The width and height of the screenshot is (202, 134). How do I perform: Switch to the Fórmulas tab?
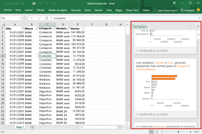(76, 10)
